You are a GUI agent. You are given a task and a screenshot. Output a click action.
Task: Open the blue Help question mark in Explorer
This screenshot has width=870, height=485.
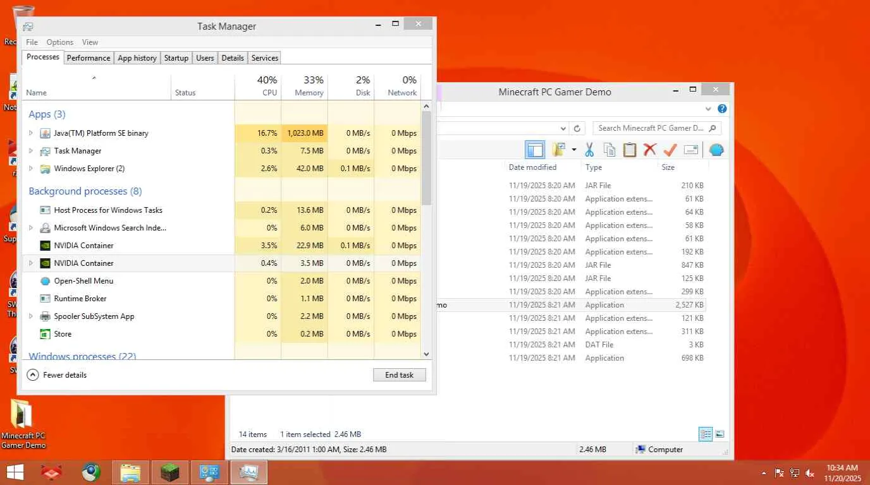[x=722, y=109]
